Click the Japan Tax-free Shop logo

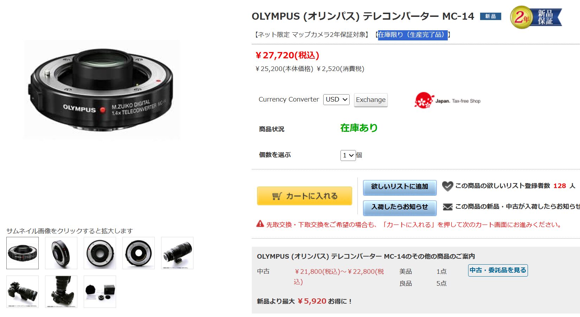[447, 101]
